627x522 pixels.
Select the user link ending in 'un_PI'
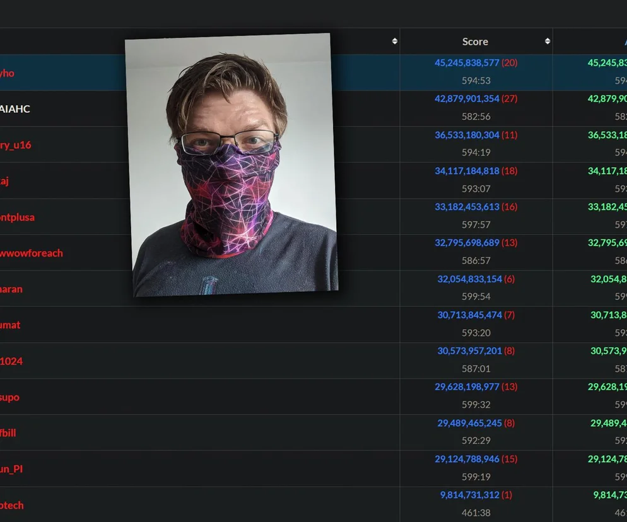pos(12,469)
